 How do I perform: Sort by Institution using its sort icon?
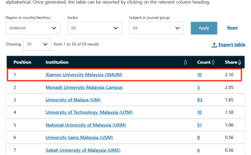[x=185, y=62]
